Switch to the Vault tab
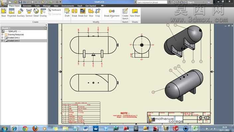Screen dimensions: 234x132 point(80,6)
